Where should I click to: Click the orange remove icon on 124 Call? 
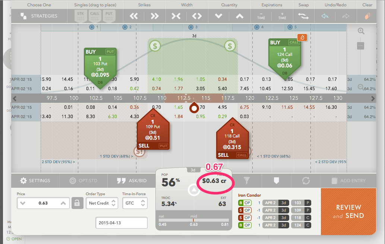click(302, 38)
